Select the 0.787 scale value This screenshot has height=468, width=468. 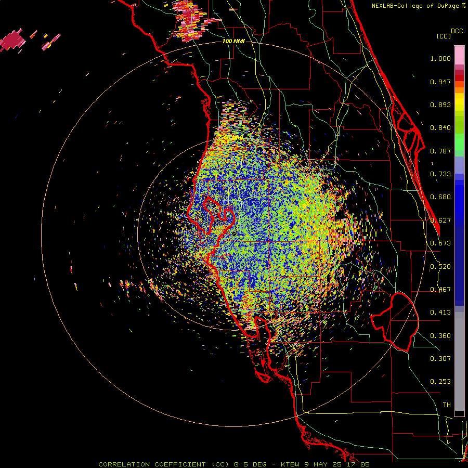click(440, 151)
